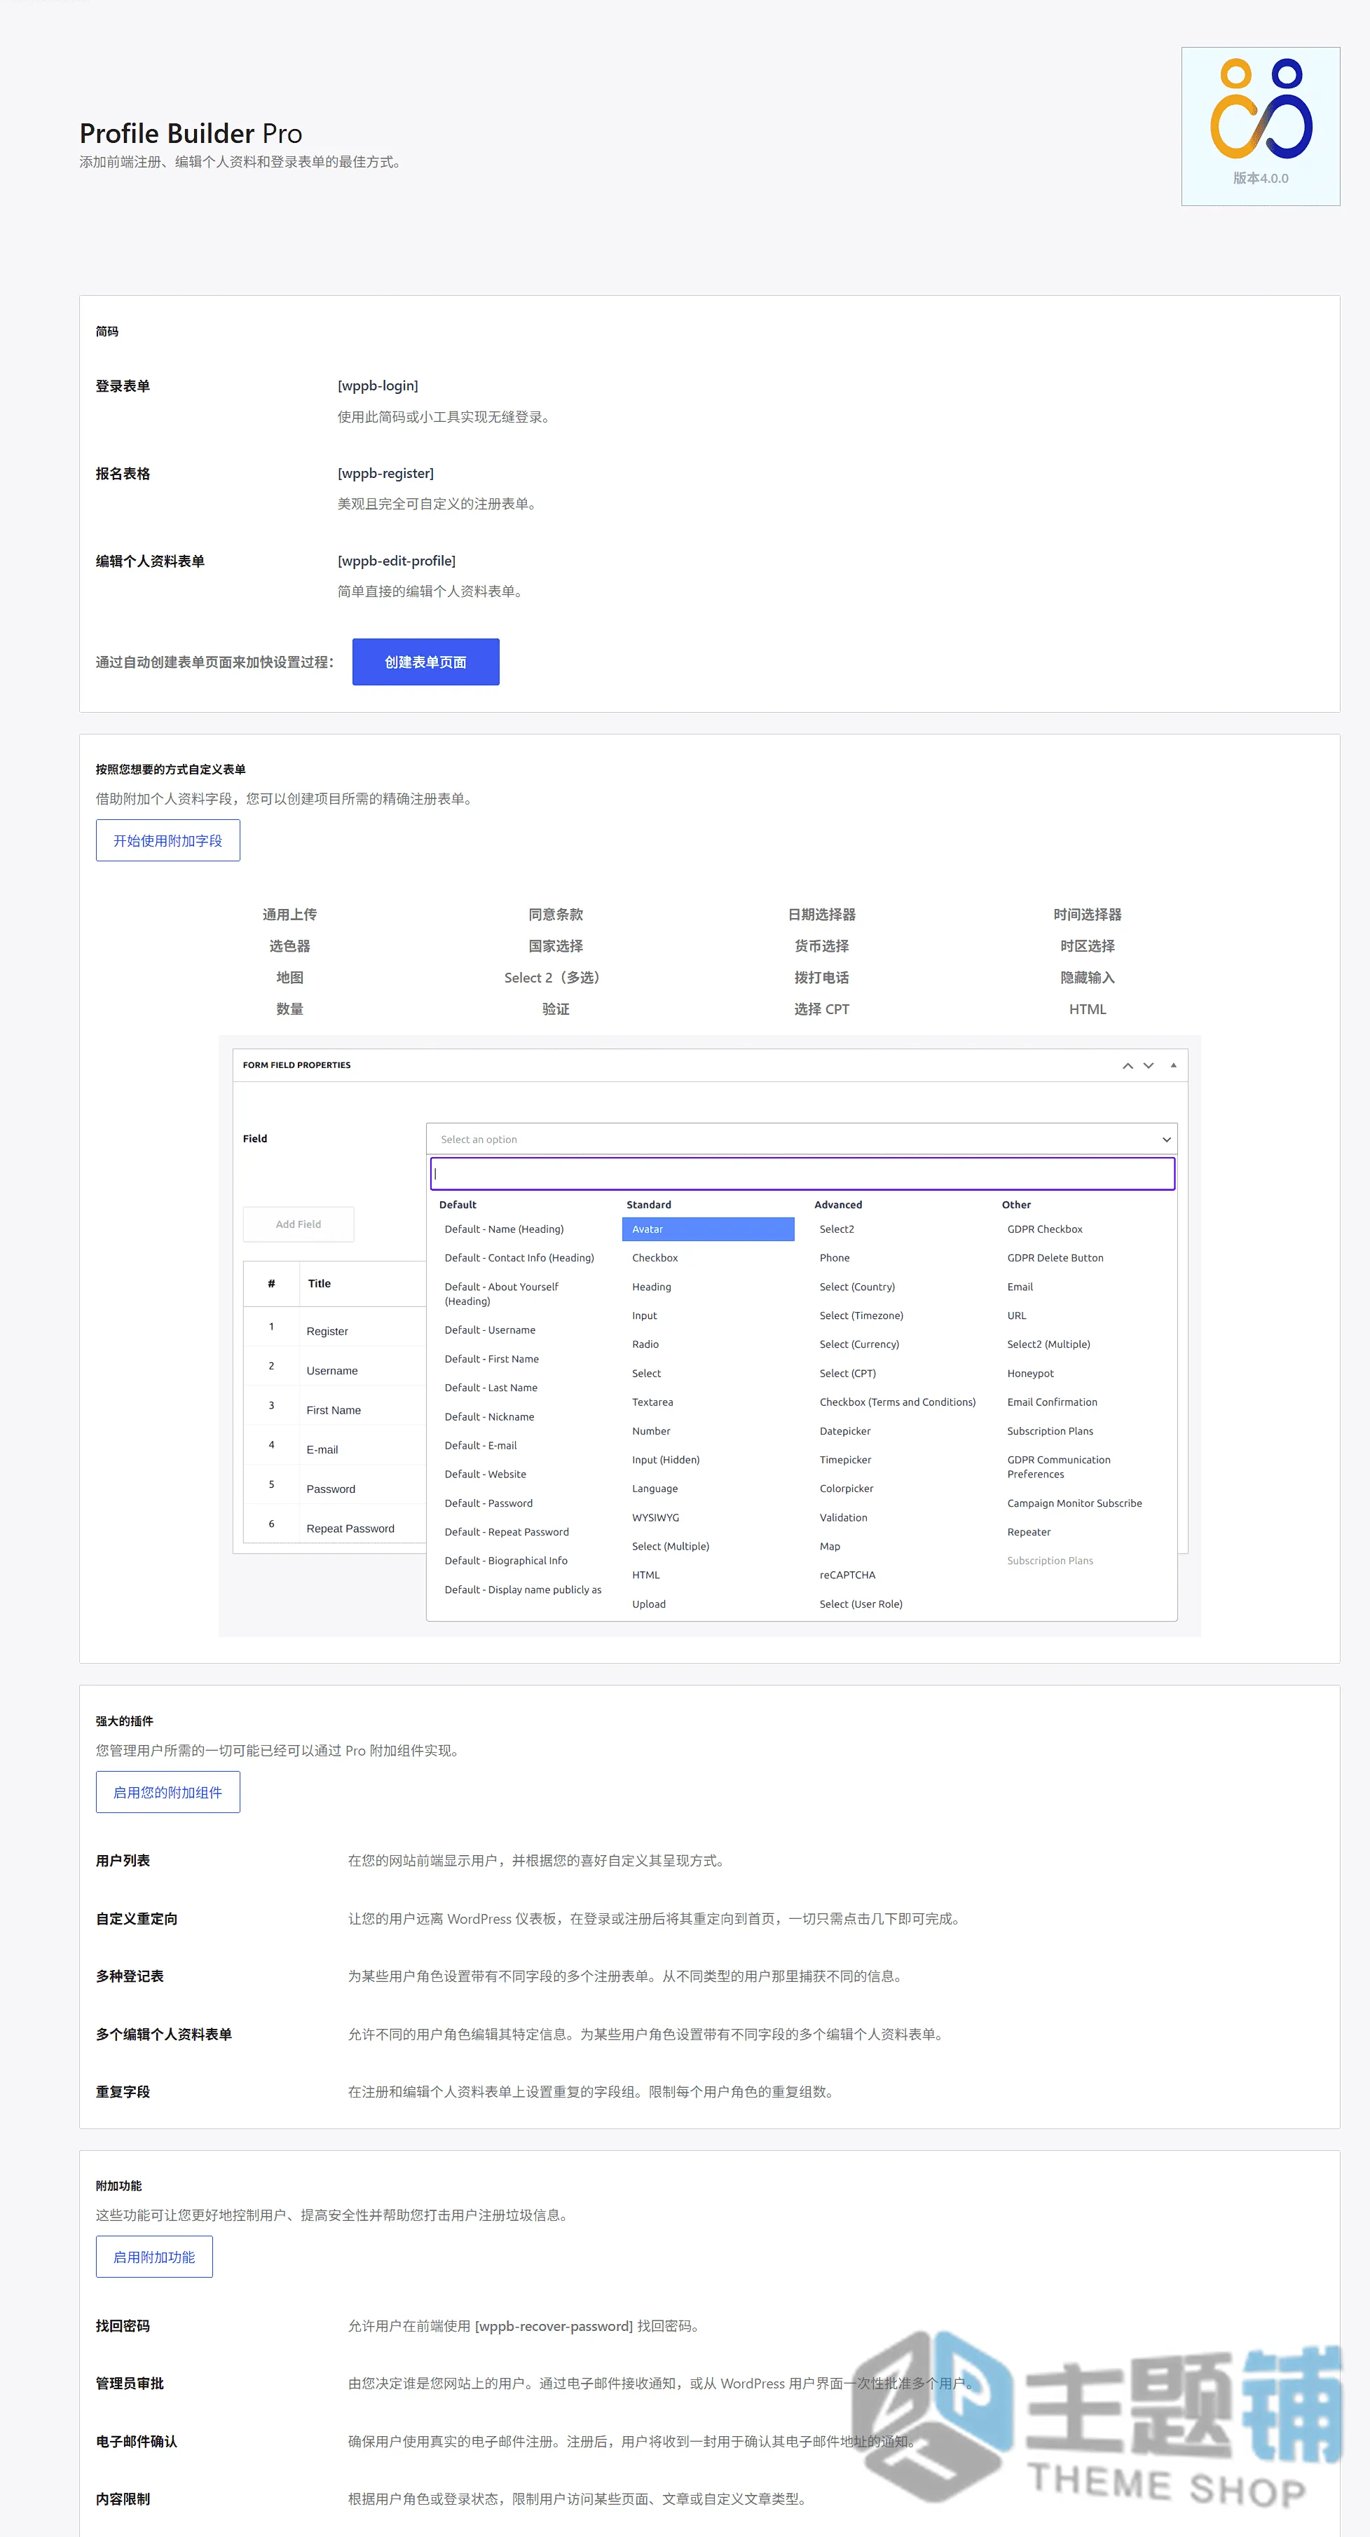This screenshot has height=2537, width=1370.
Task: Select the URL option in Other column
Action: (x=1016, y=1315)
